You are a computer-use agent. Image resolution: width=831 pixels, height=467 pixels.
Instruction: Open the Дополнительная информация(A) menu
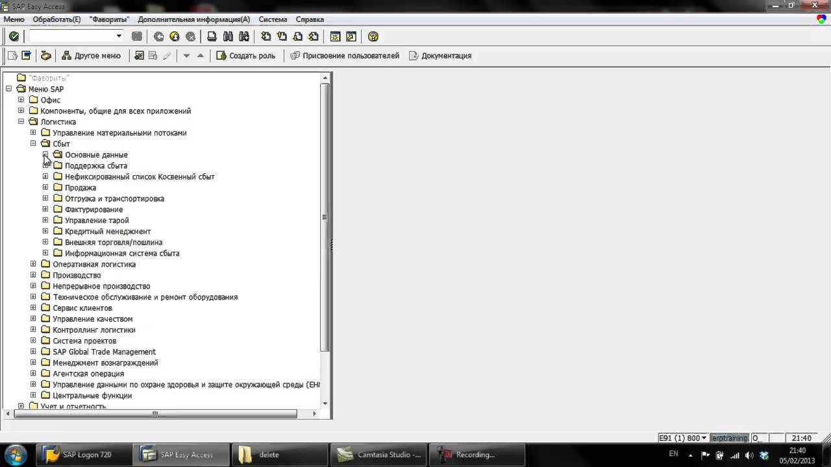coord(193,19)
